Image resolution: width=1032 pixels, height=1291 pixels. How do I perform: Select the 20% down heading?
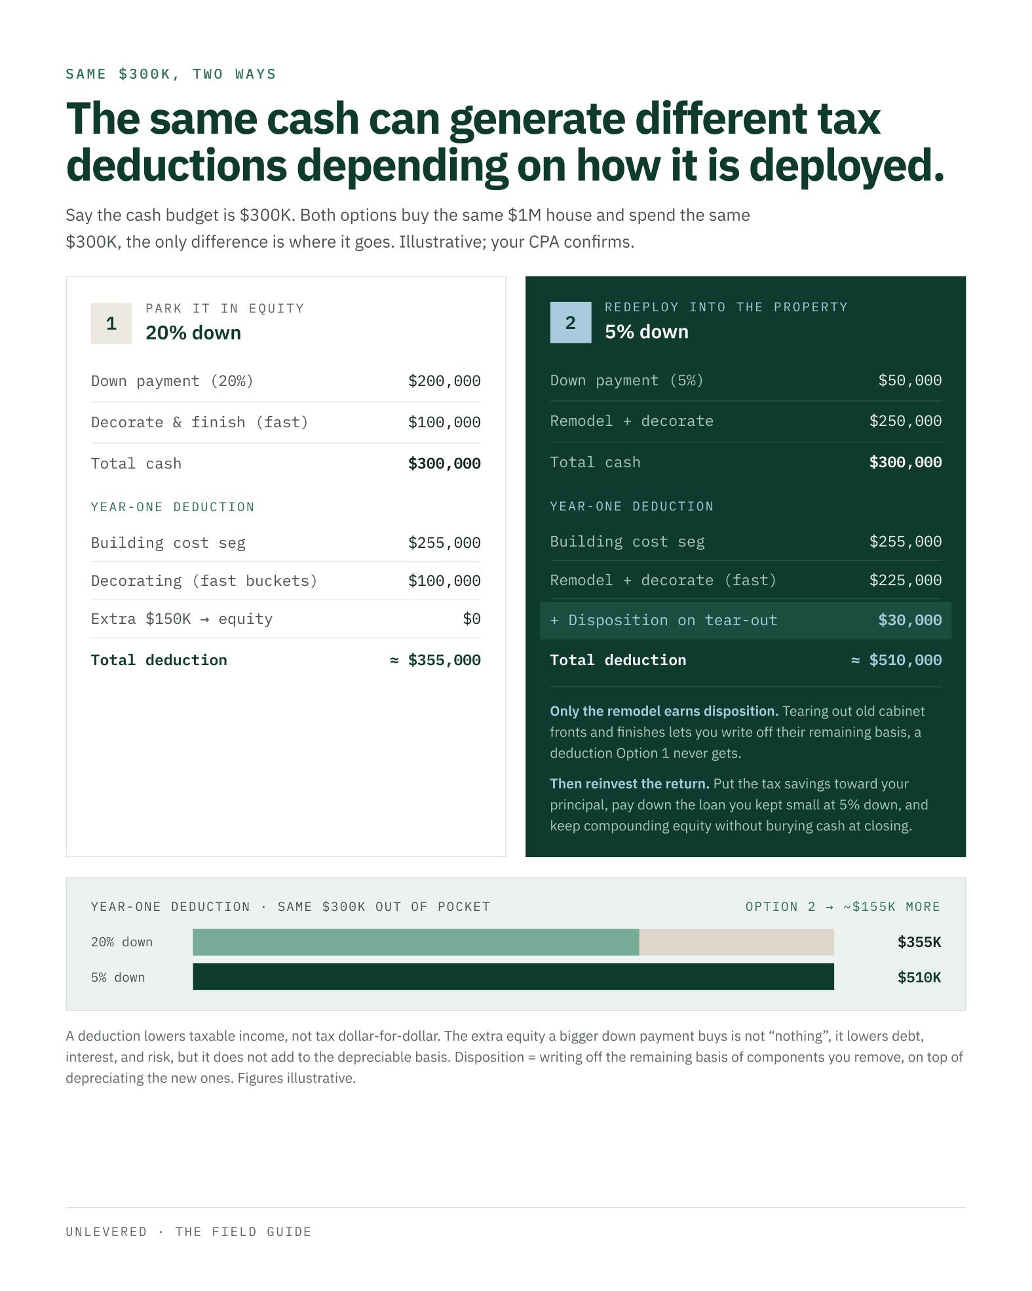coord(193,333)
